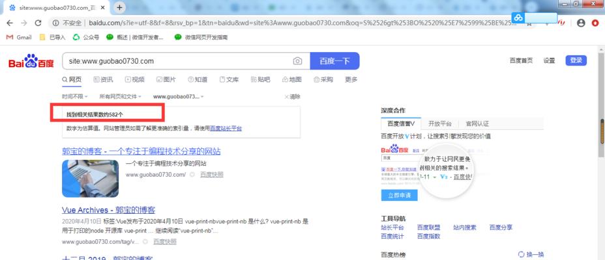605x260 pixels.
Task: Expand the 所有网页和文件 filter dropdown
Action: [x=120, y=97]
